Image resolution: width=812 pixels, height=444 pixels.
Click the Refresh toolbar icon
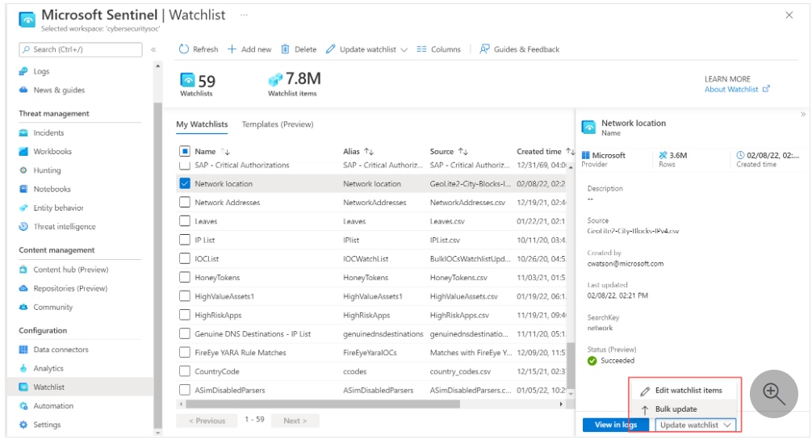coord(184,49)
